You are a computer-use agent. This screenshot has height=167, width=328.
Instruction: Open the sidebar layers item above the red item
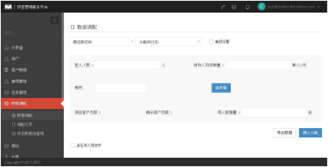pos(31,93)
